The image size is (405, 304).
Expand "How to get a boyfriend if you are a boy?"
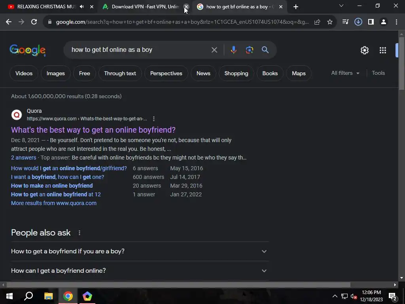click(140, 251)
